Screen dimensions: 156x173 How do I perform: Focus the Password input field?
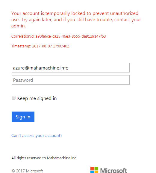pyautogui.click(x=71, y=80)
